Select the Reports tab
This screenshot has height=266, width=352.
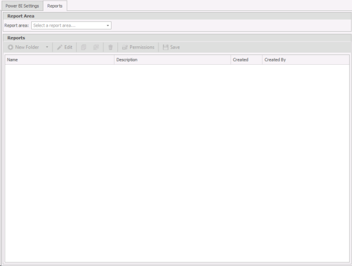(x=55, y=6)
